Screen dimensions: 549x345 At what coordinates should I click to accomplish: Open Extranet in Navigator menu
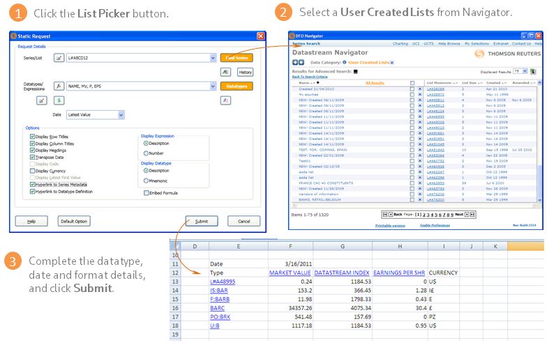(501, 44)
